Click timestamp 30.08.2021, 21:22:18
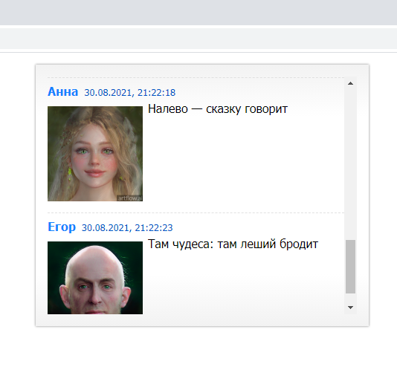 pos(129,93)
